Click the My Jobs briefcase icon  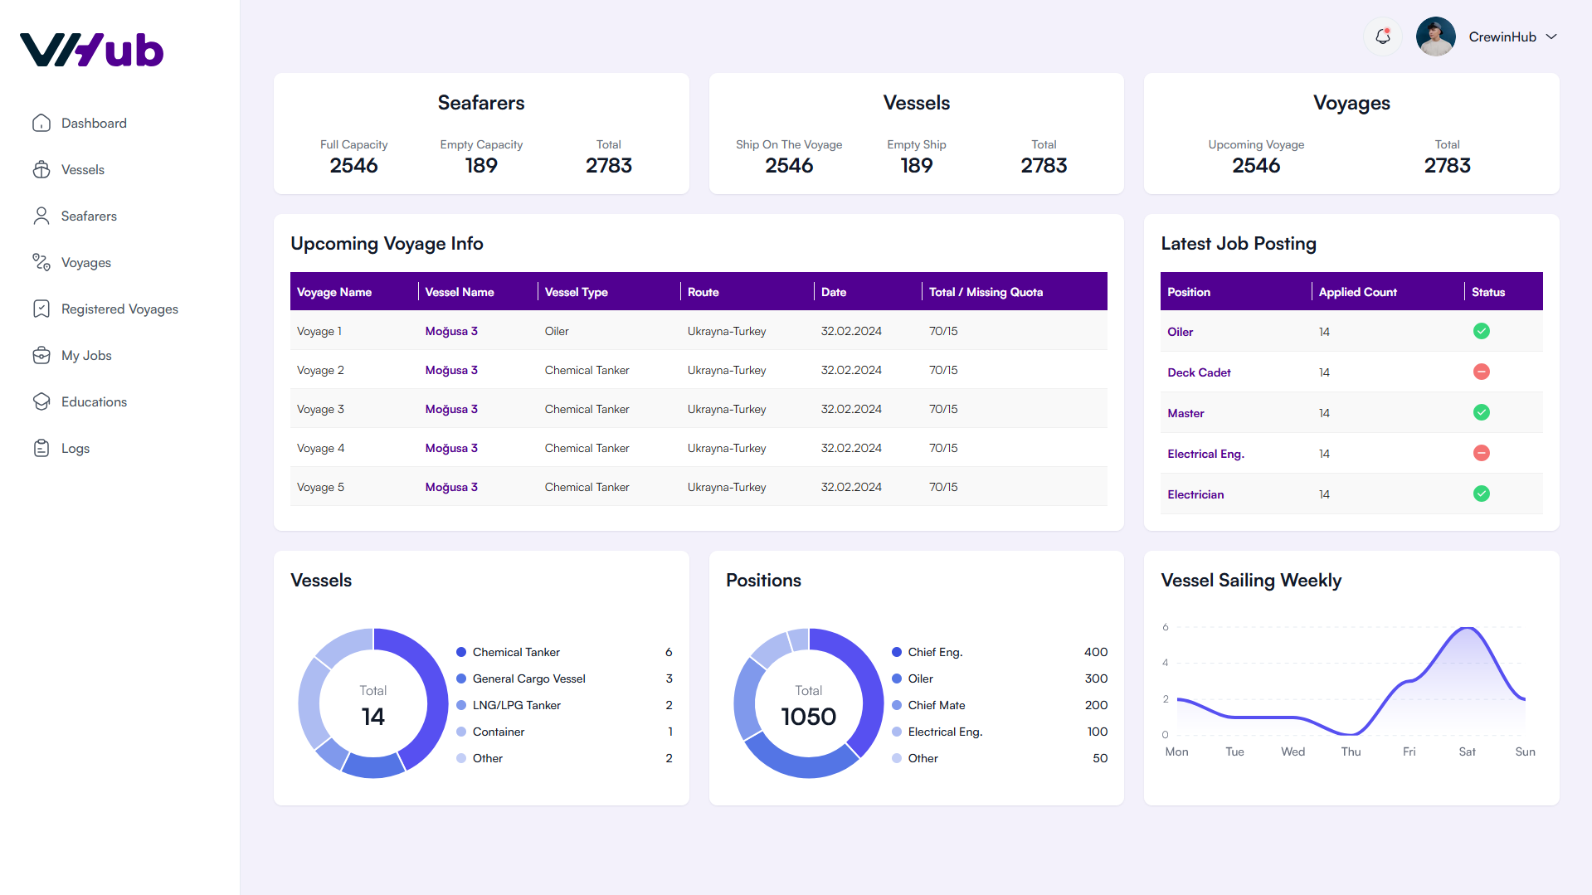click(x=41, y=356)
